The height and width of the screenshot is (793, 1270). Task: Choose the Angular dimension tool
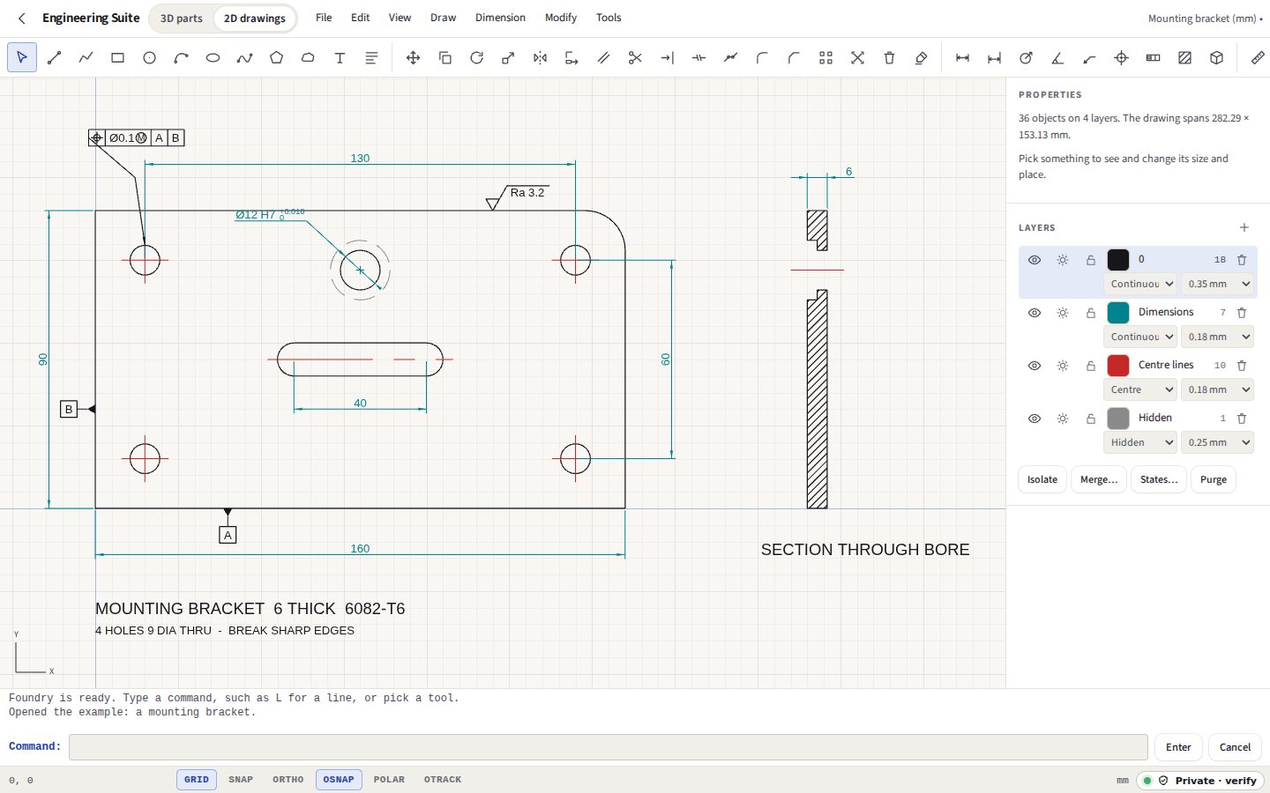pos(1057,58)
